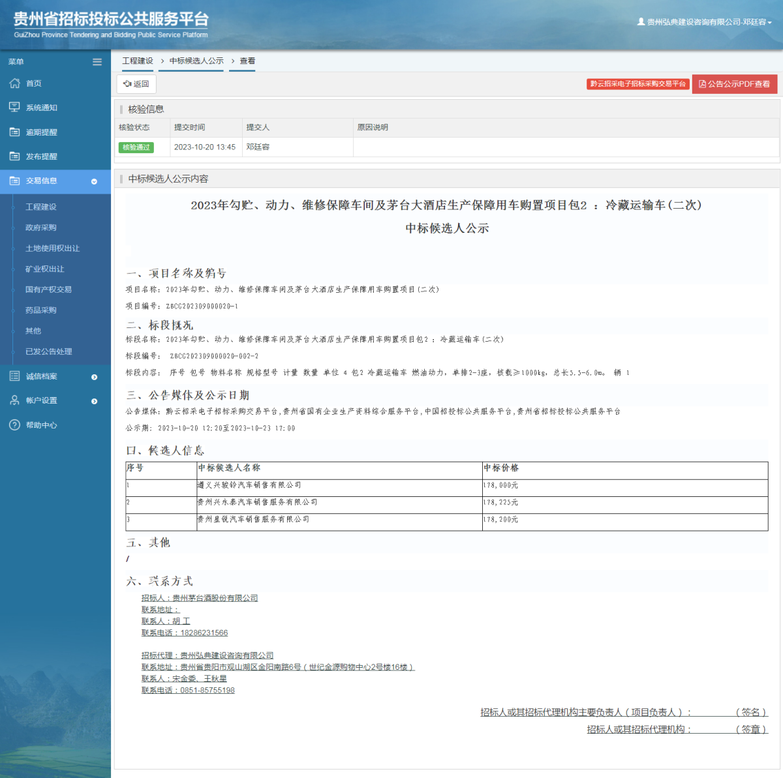This screenshot has height=778, width=783.
Task: Go to 首页 in sidebar
Action: point(34,83)
